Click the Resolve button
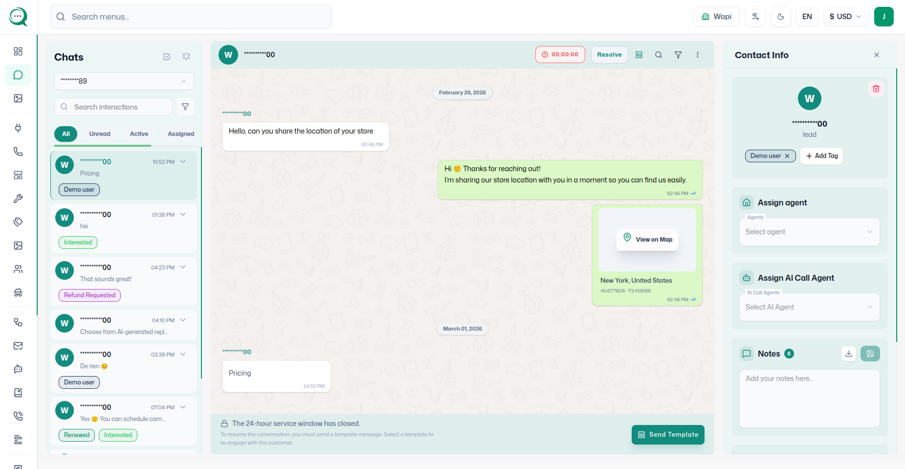Image resolution: width=905 pixels, height=469 pixels. pos(609,55)
